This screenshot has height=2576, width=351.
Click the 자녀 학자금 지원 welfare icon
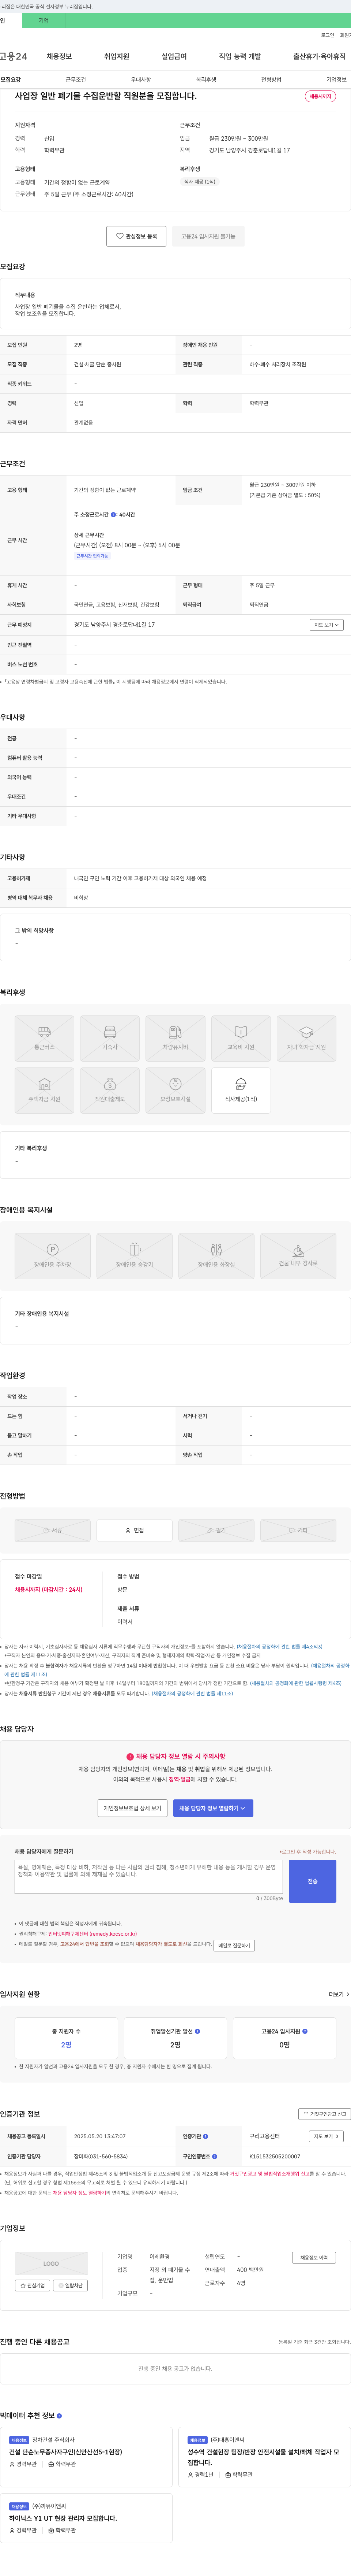(306, 1038)
